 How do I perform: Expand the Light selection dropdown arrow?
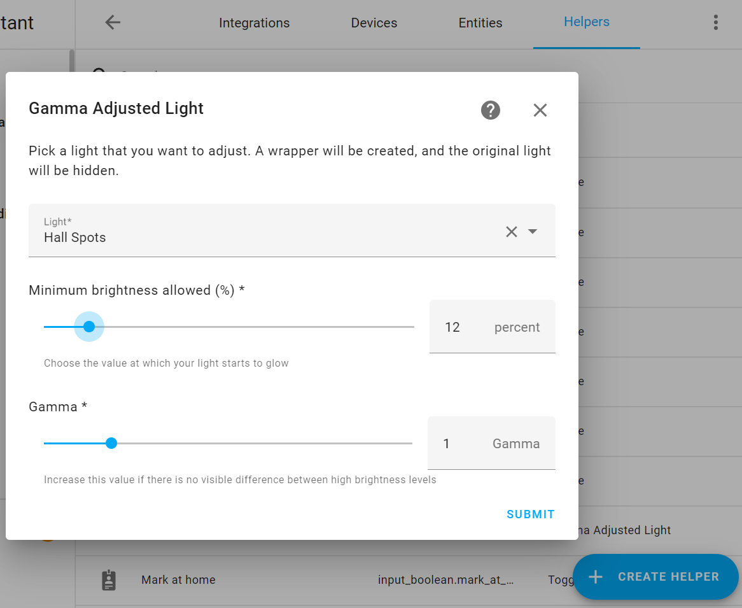pyautogui.click(x=533, y=232)
